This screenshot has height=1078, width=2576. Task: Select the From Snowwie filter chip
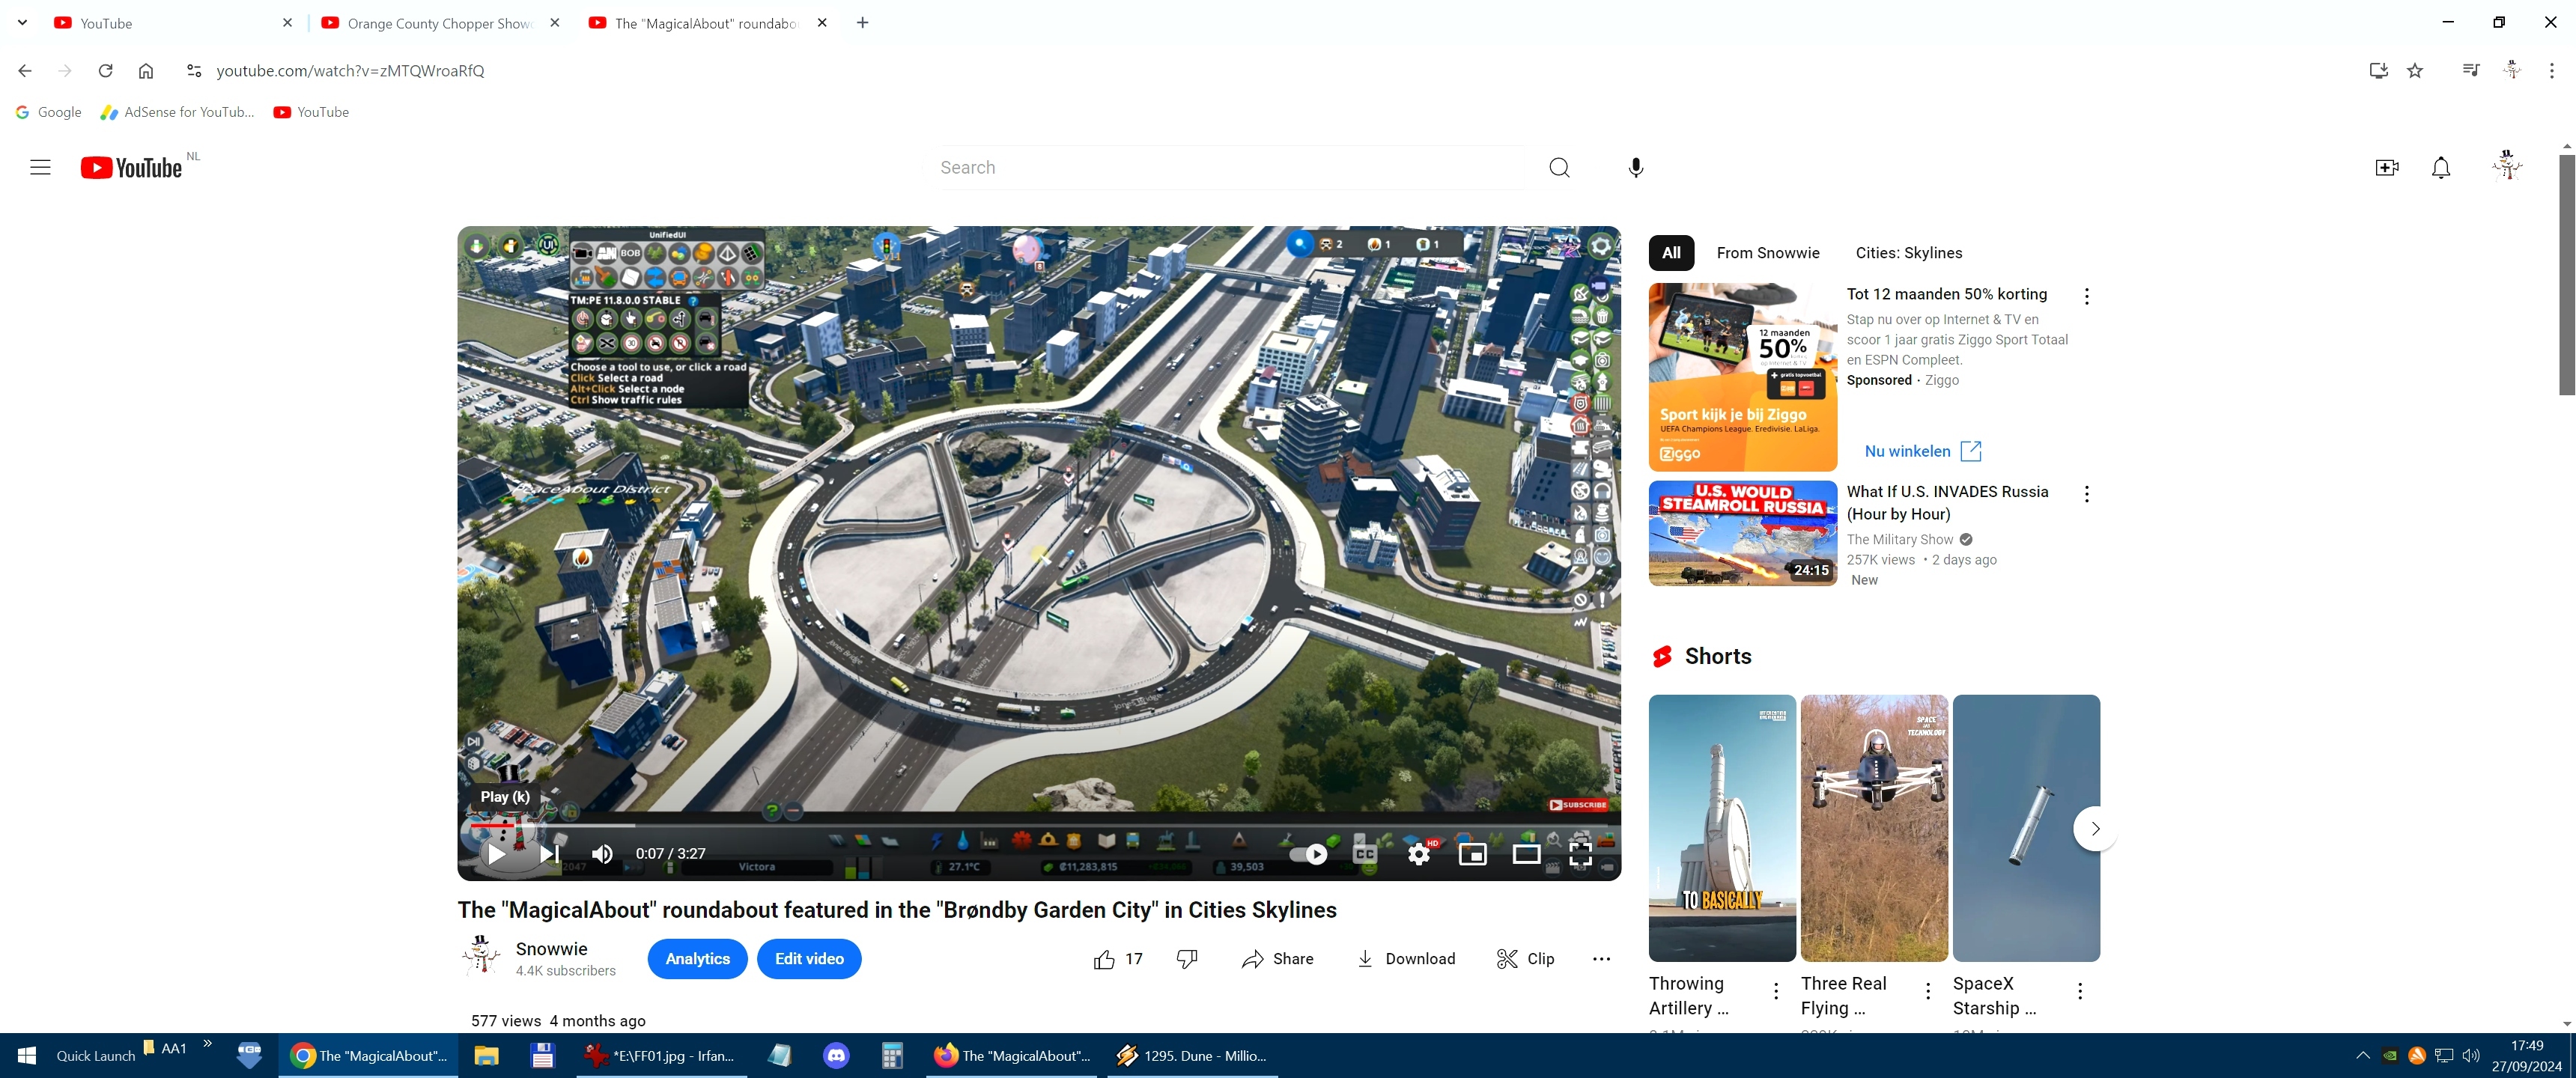[x=1767, y=253]
